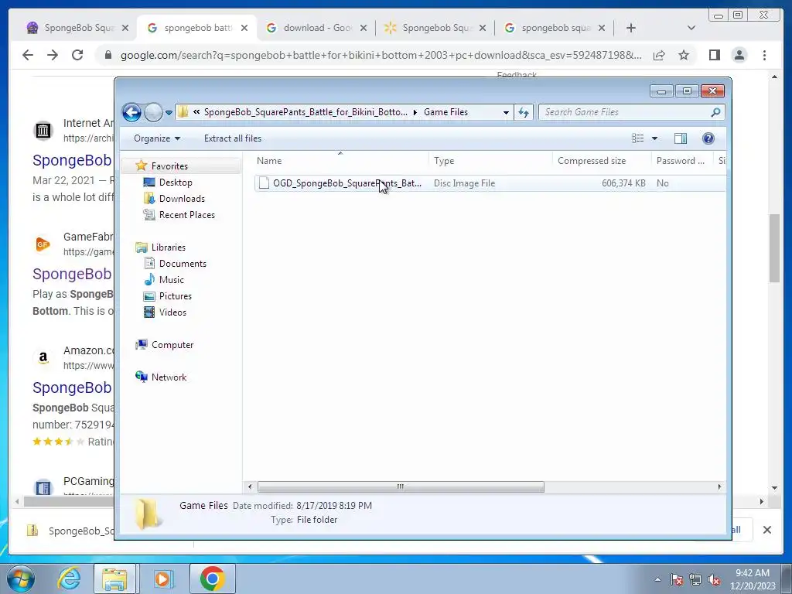Bookmark this page with the star icon
This screenshot has height=594, width=792.
[x=684, y=55]
